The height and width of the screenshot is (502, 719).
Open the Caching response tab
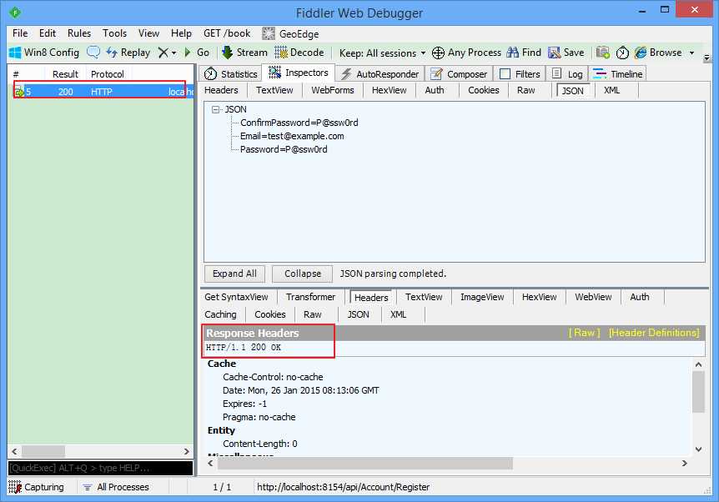220,314
